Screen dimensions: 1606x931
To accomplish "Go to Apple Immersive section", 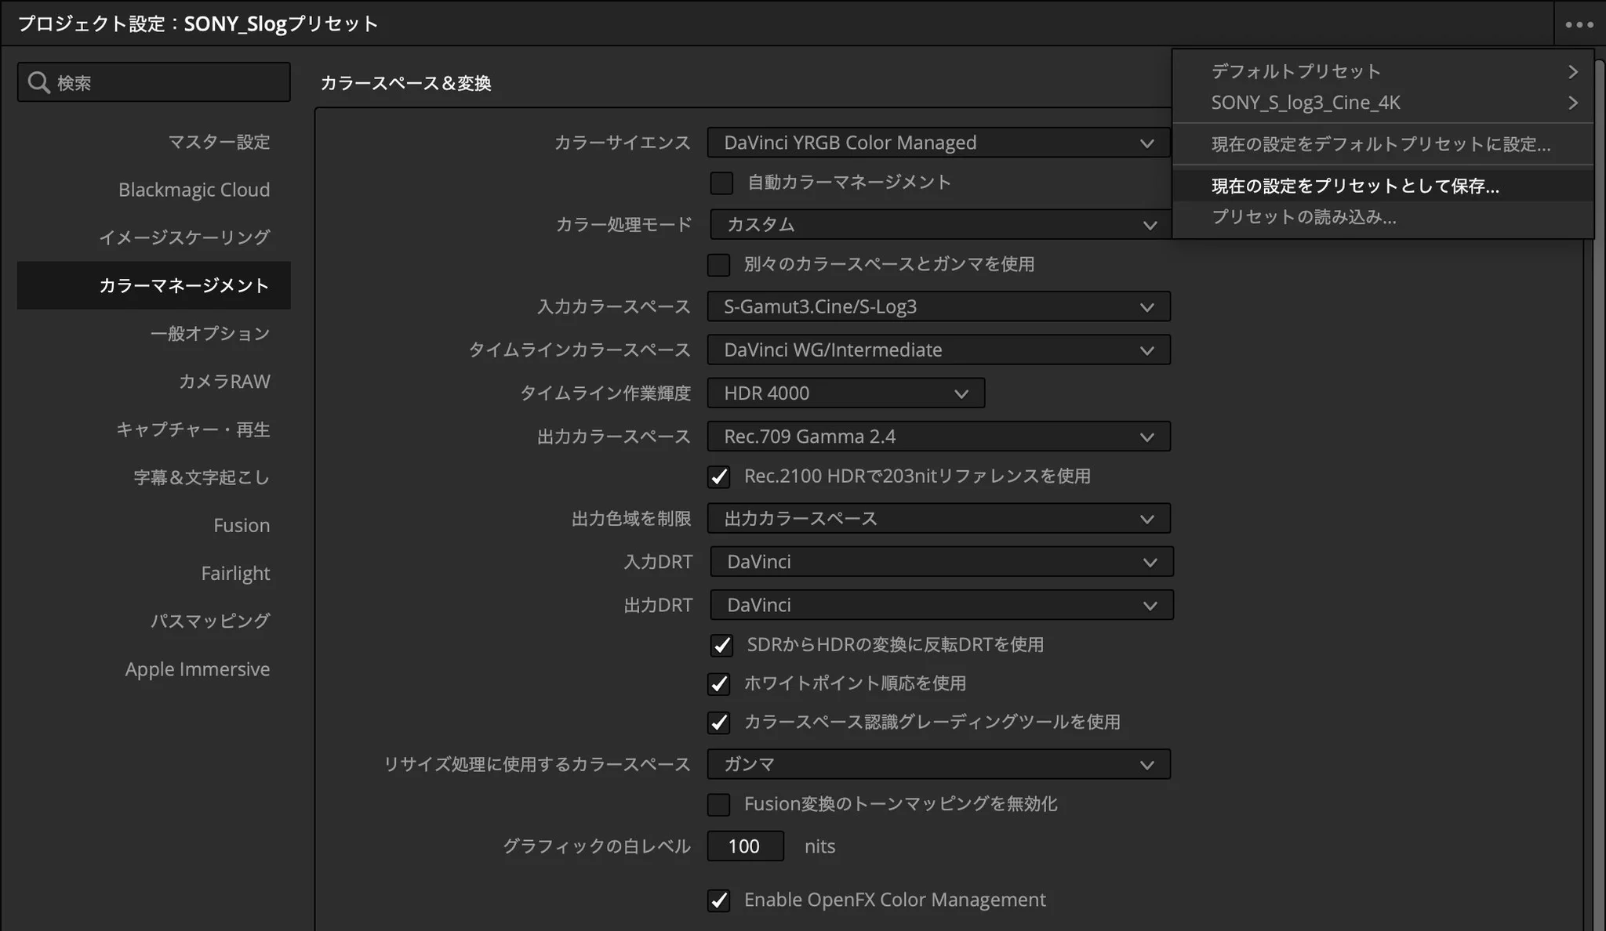I will click(154, 669).
